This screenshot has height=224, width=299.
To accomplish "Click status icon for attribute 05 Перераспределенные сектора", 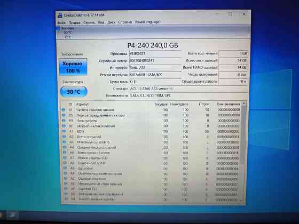I will point(64,115).
